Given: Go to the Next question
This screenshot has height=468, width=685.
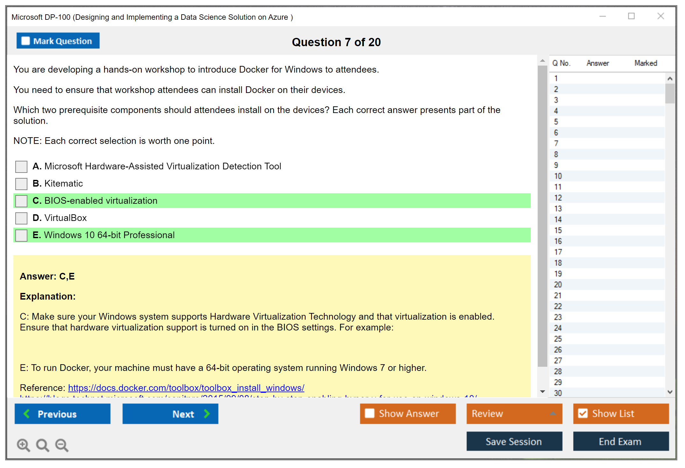Looking at the screenshot, I should pos(170,414).
